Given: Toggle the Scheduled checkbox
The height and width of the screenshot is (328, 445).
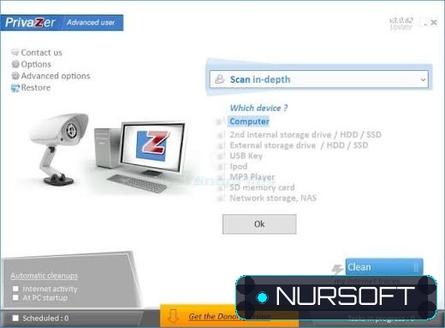Looking at the screenshot, I should coord(15,318).
